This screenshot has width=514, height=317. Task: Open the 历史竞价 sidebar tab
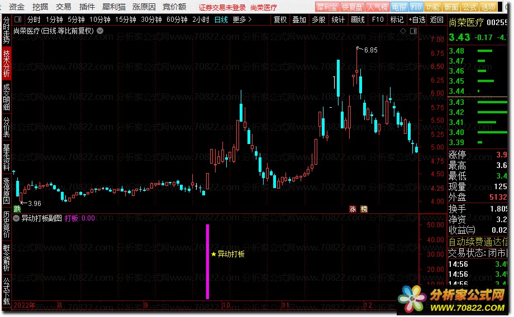7,224
